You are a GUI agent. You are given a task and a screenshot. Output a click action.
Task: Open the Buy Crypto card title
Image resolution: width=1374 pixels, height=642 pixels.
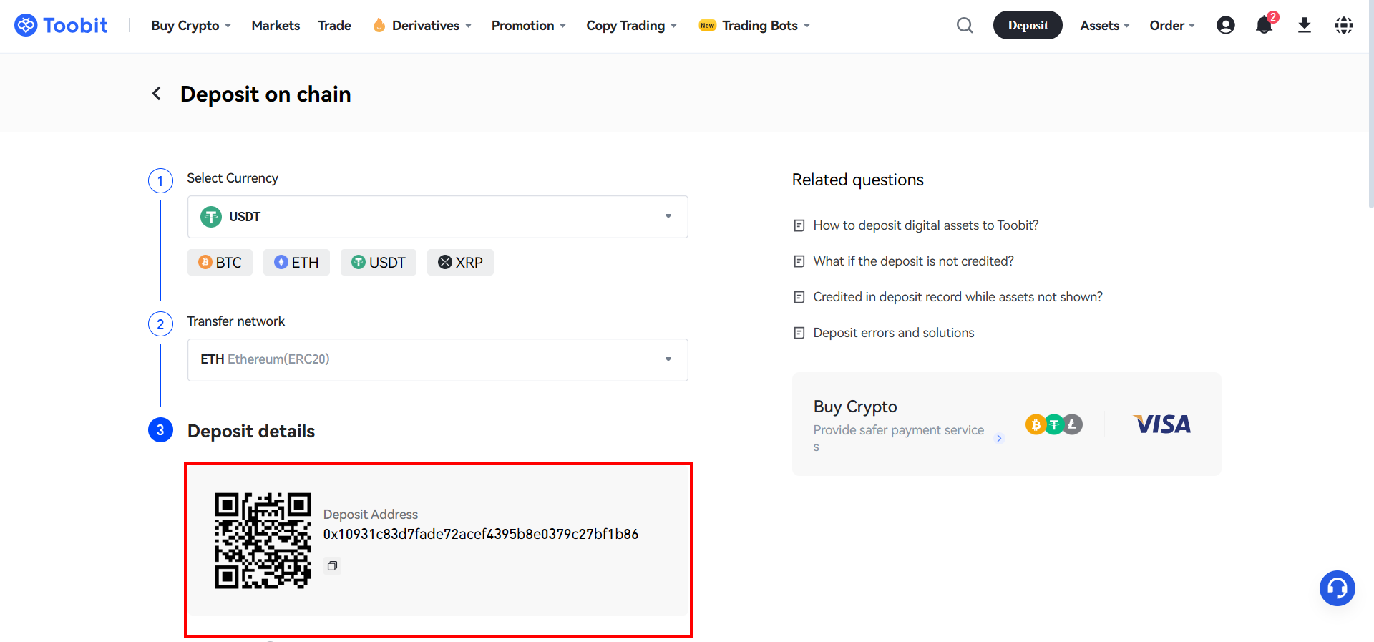click(x=855, y=407)
